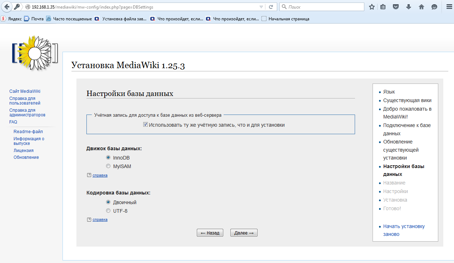Go to the Язык installer step
This screenshot has width=454, height=263.
(389, 92)
